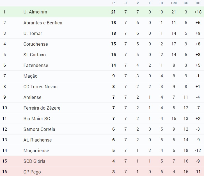Sort table by the P points header
This screenshot has height=176, width=204.
pyautogui.click(x=113, y=3)
